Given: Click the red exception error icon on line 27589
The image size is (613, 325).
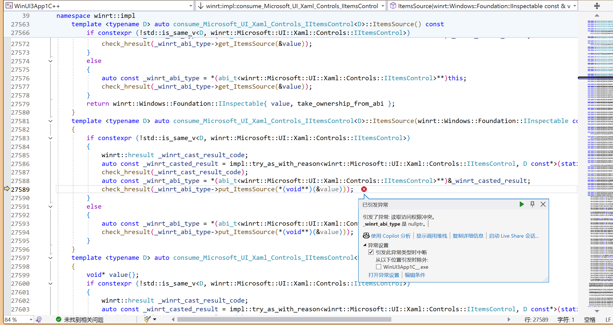Looking at the screenshot, I should pos(364,189).
